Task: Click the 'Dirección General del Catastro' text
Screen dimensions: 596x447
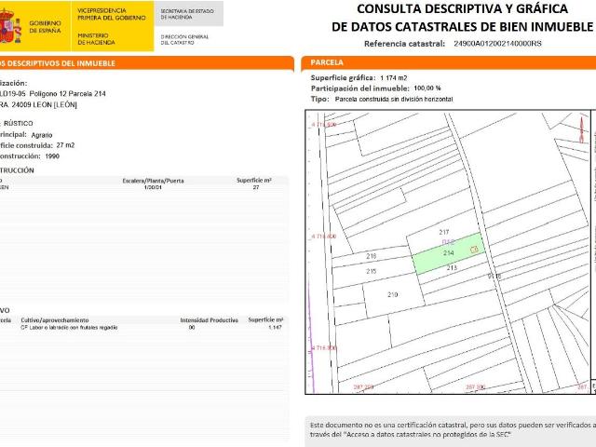Action: tap(183, 38)
